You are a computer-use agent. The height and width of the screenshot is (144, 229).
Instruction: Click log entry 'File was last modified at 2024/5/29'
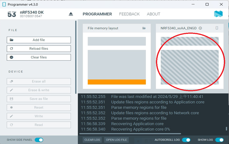pos(157,97)
